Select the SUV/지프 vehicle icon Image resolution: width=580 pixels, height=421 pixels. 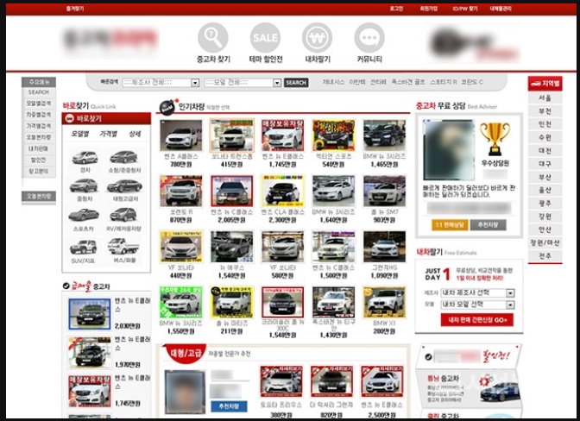pyautogui.click(x=84, y=247)
